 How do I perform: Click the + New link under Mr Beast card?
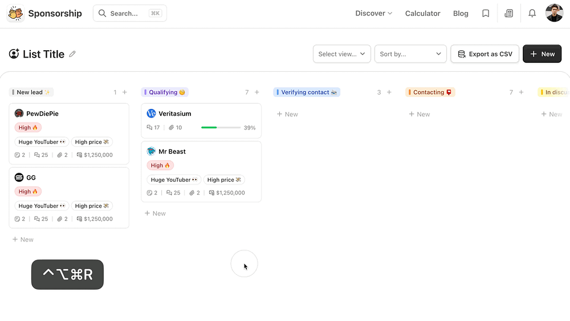pyautogui.click(x=155, y=213)
